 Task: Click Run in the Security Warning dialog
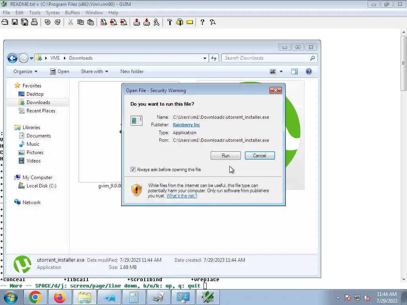(x=226, y=156)
